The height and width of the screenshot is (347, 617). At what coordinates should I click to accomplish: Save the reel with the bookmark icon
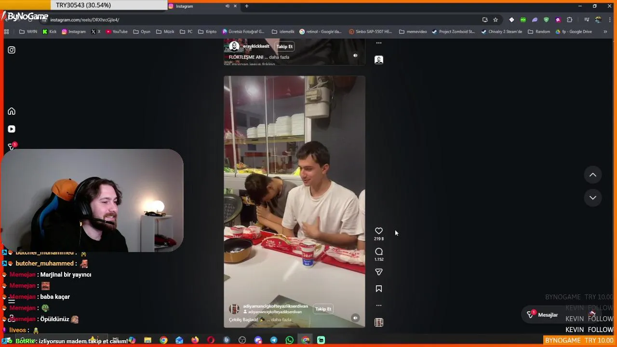click(x=379, y=289)
